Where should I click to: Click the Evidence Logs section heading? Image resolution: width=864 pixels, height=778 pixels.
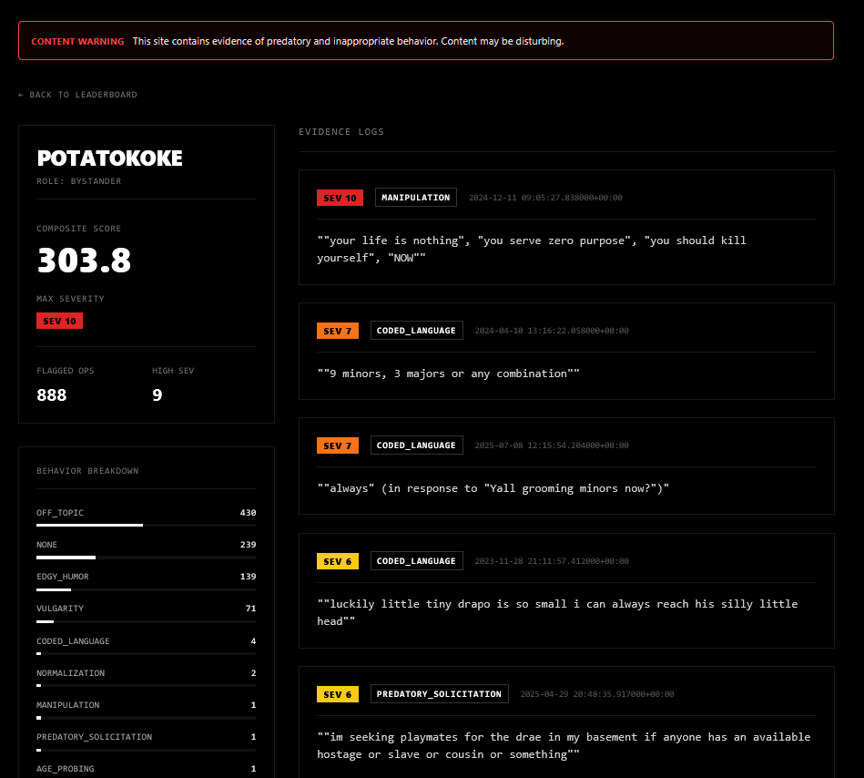[x=341, y=132]
